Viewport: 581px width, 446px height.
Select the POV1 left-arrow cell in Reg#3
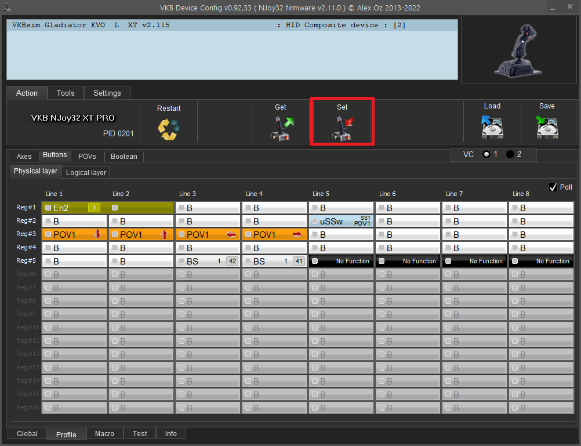pos(208,235)
